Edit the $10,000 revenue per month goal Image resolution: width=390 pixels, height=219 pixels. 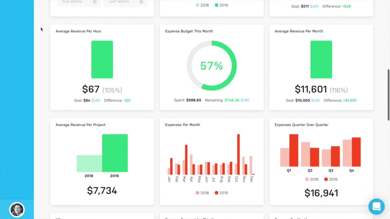pos(315,100)
